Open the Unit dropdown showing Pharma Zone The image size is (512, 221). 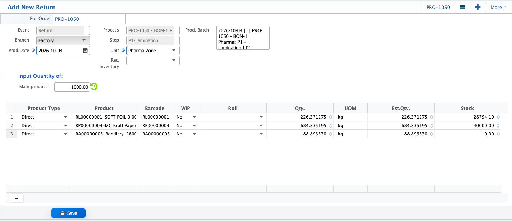click(153, 51)
